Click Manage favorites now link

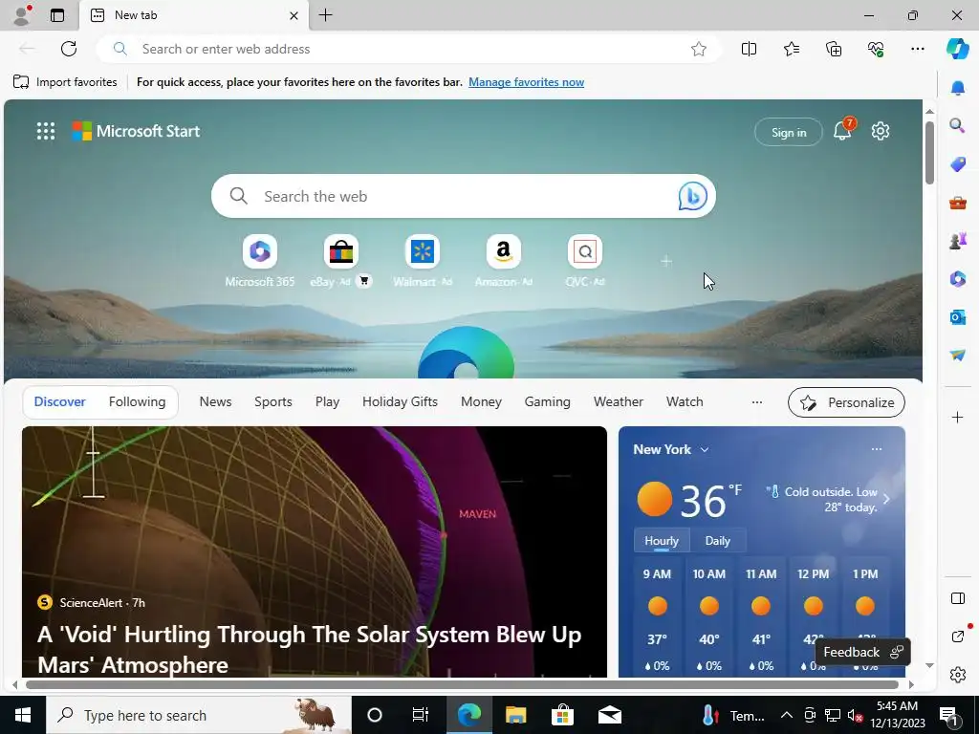click(526, 82)
